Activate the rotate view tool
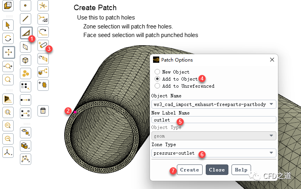Screen dimensions: 301x189 coord(8,38)
